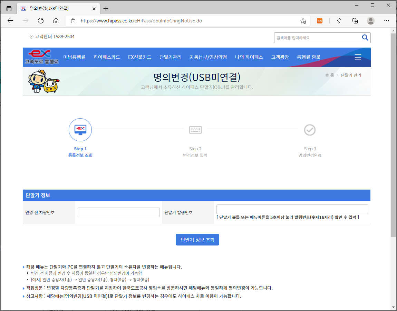The width and height of the screenshot is (397, 311).
Task: Click the ex extension icon in address bar
Action: point(319,21)
